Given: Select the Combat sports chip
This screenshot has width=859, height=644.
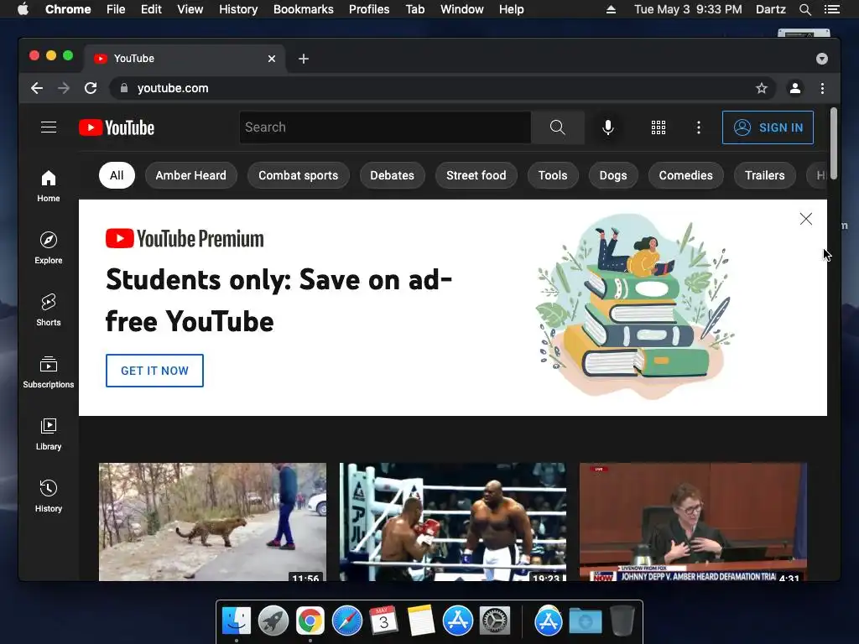Looking at the screenshot, I should pos(298,175).
